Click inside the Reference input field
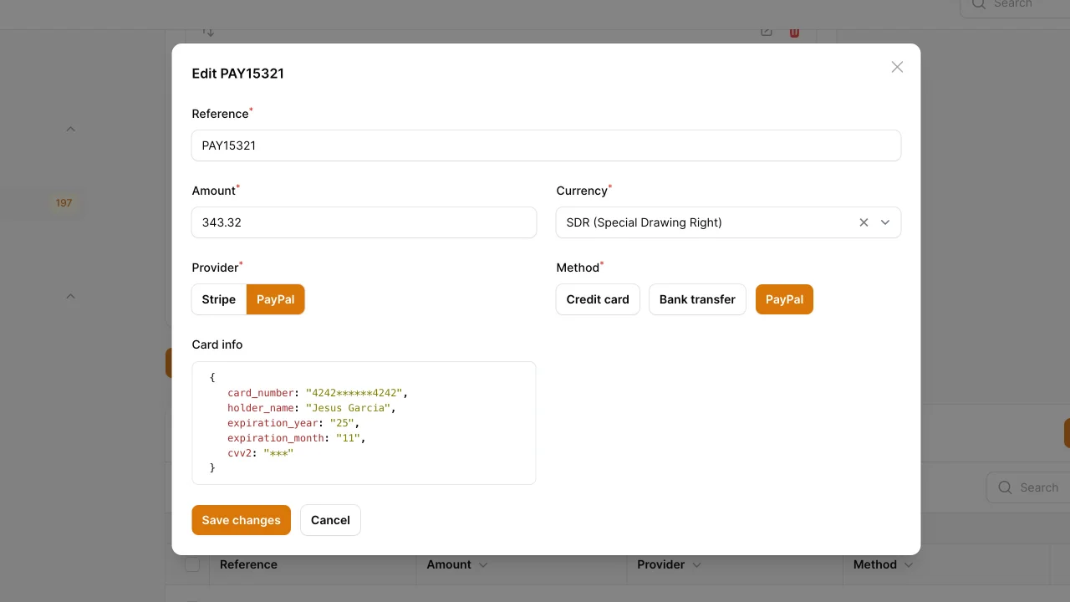1070x602 pixels. pos(547,145)
